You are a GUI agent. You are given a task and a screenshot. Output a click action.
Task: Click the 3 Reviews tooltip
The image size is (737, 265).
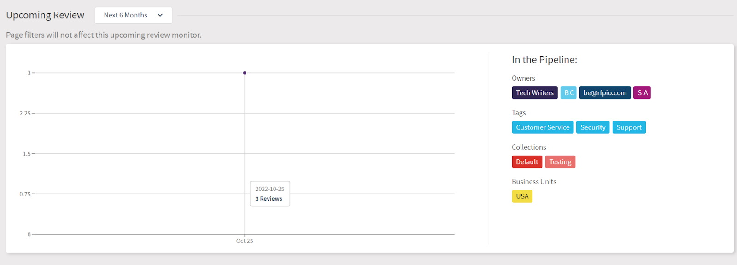point(269,199)
